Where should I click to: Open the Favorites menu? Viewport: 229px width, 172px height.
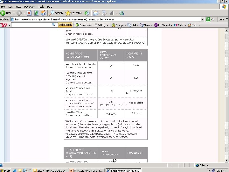tap(30, 7)
